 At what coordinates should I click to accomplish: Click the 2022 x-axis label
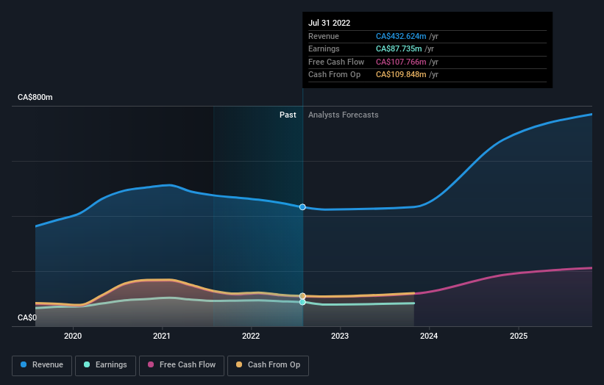251,336
